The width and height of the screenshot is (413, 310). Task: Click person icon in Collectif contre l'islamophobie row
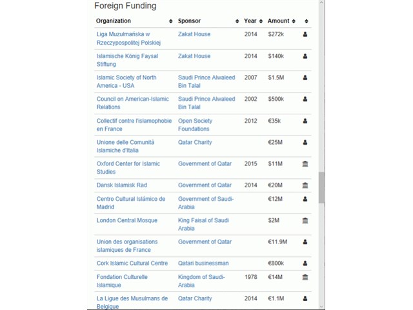tap(305, 121)
